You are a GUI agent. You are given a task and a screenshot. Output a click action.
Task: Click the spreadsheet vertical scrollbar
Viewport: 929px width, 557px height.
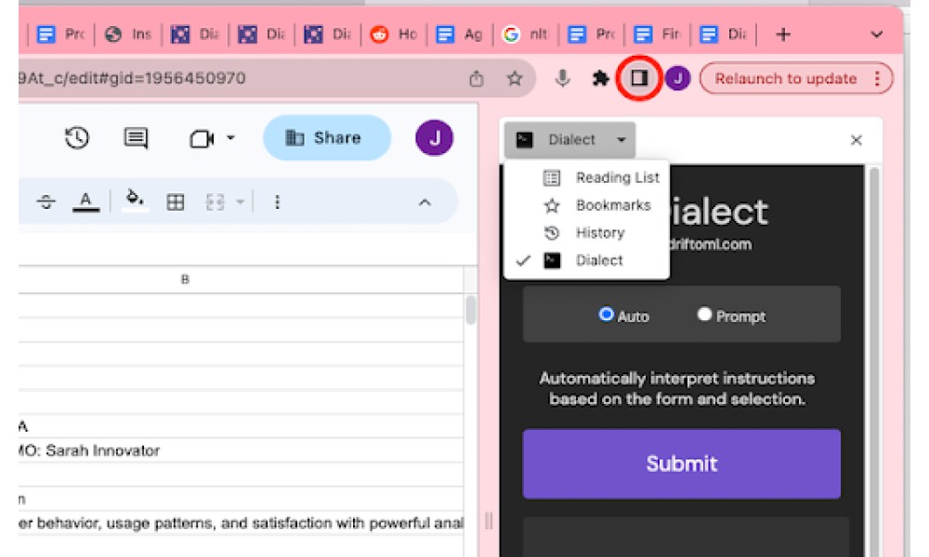(470, 310)
